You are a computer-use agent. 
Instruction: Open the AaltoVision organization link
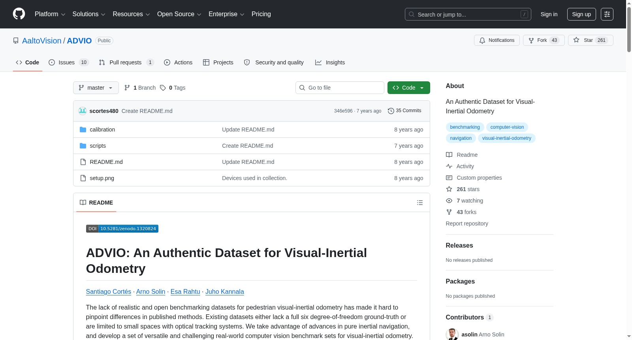[x=42, y=41]
